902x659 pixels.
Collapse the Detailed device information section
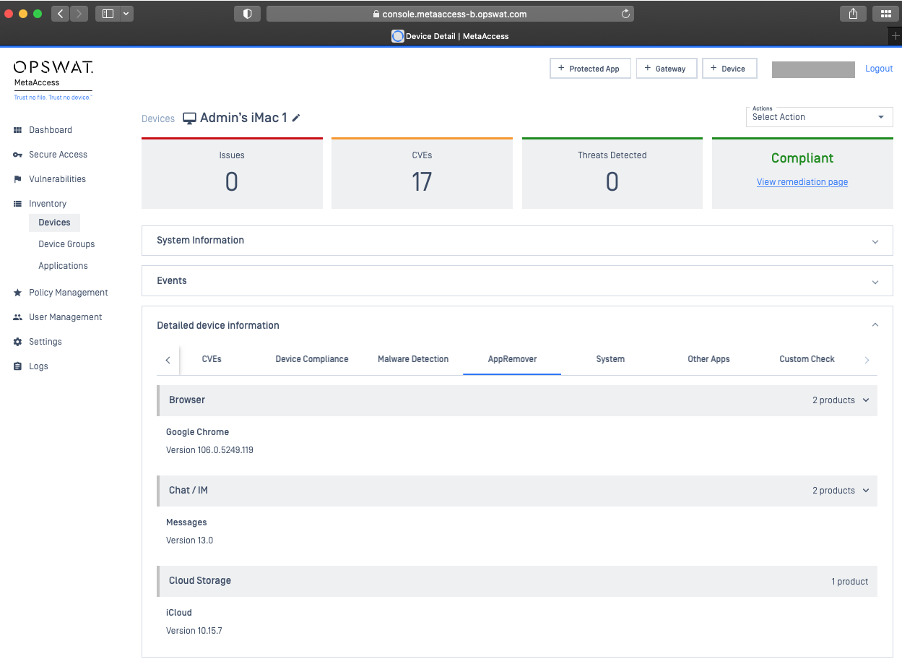[x=875, y=326]
